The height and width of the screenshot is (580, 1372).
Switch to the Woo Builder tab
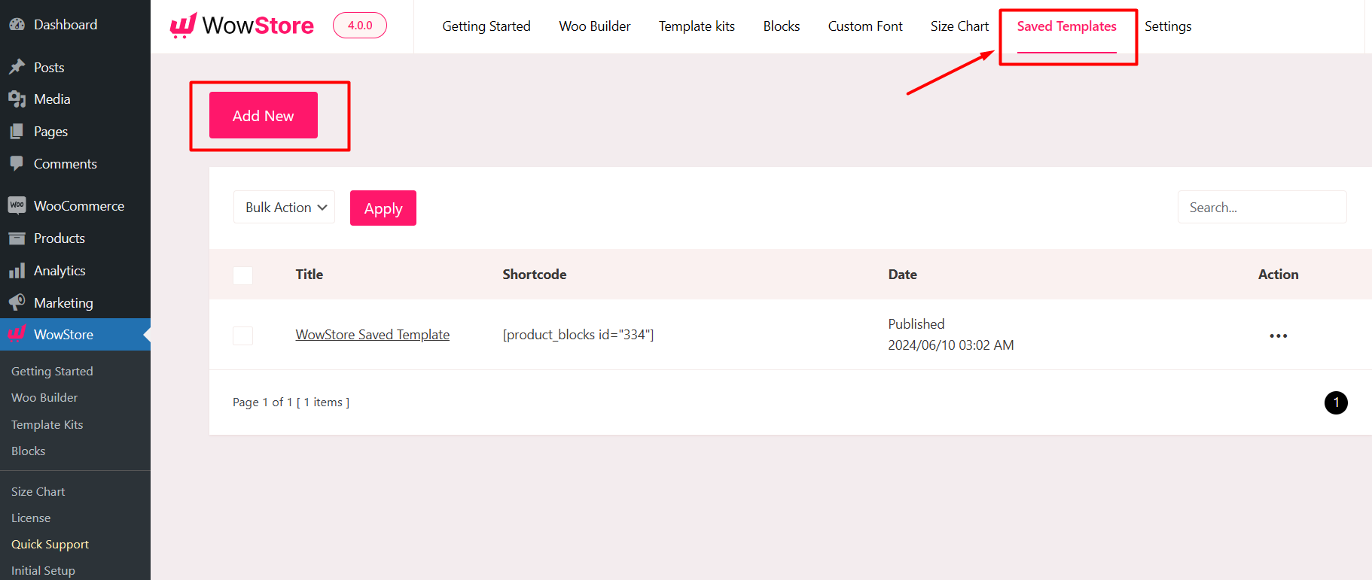tap(594, 26)
